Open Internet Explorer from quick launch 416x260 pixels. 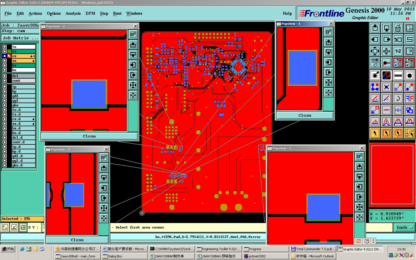click(x=22, y=249)
